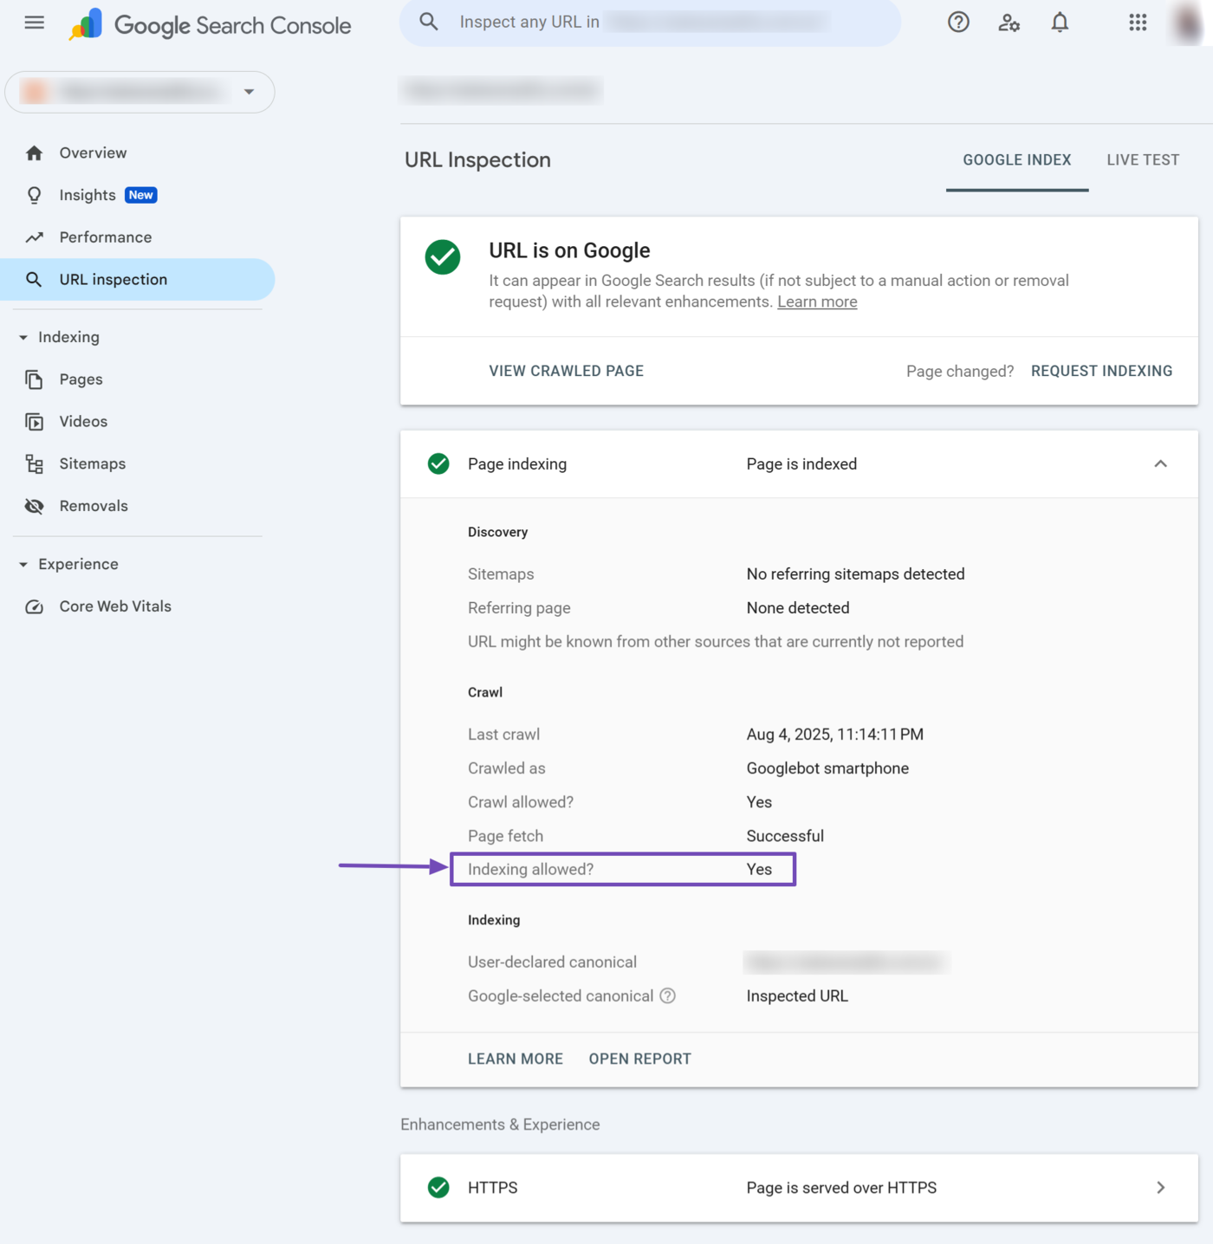Click 'Page changed?' text

960,372
